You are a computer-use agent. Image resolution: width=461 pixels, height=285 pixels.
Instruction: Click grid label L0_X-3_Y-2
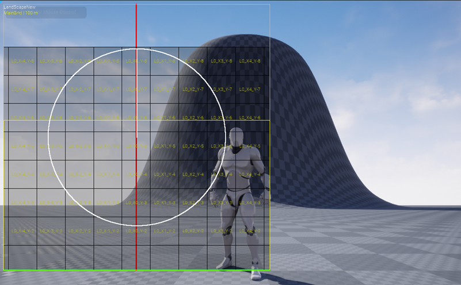point(51,231)
